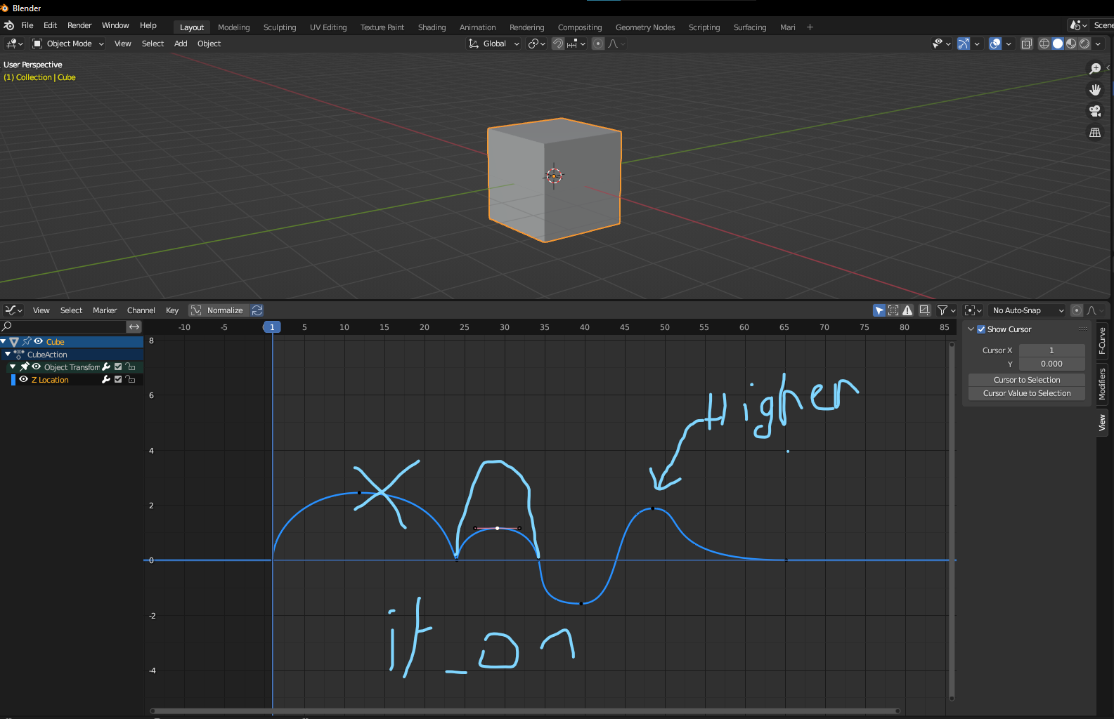The width and height of the screenshot is (1114, 719).
Task: Click the viewport zoom magnifier icon
Action: [x=1095, y=68]
